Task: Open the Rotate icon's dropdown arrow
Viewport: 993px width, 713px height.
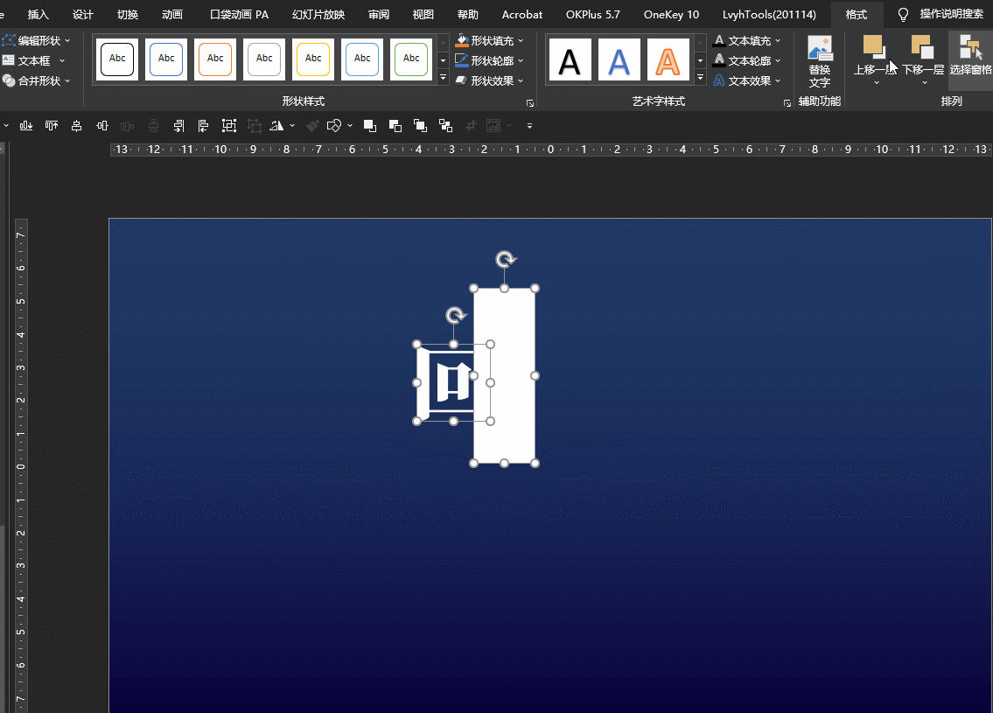Action: (292, 126)
